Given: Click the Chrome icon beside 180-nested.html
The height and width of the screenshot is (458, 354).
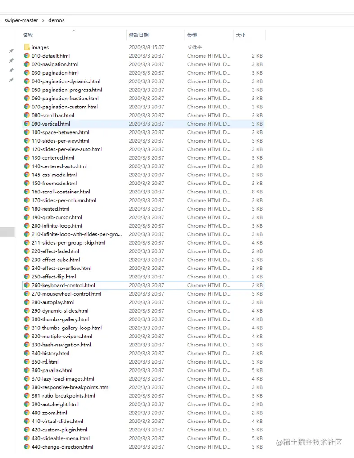Looking at the screenshot, I should click(27, 209).
